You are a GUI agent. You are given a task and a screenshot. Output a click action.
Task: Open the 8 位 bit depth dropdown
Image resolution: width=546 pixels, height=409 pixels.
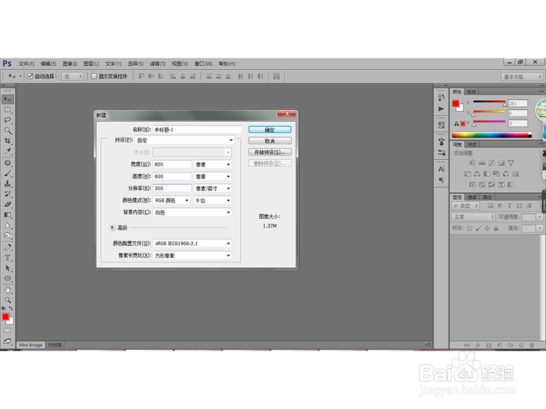(x=212, y=200)
